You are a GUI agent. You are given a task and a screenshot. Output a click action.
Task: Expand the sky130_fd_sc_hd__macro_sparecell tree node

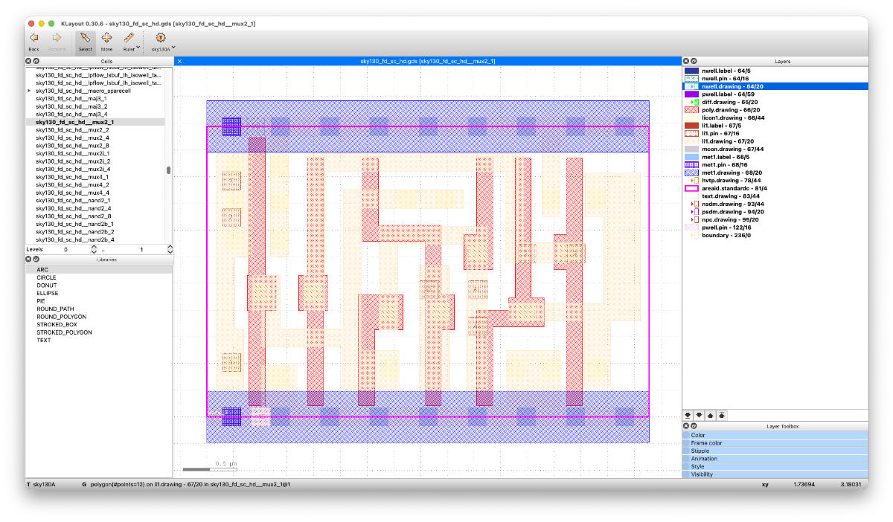click(x=29, y=91)
